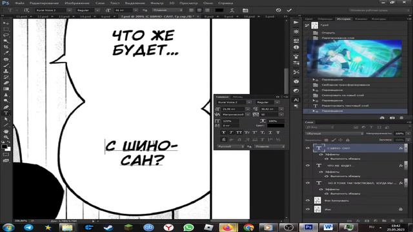The width and height of the screenshot is (413, 232).
Task: Select the Move tool in the toolbox
Action: [x=6, y=23]
